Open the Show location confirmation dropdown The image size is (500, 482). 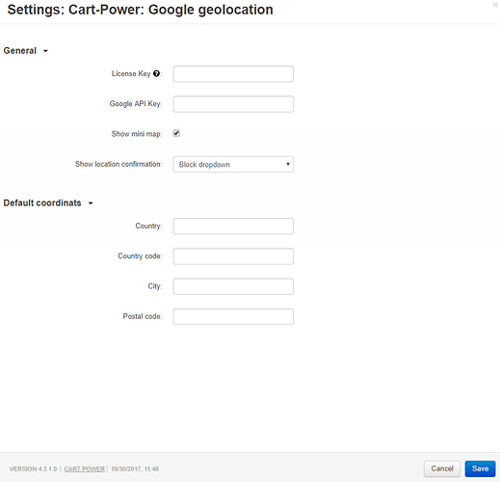[x=233, y=165]
